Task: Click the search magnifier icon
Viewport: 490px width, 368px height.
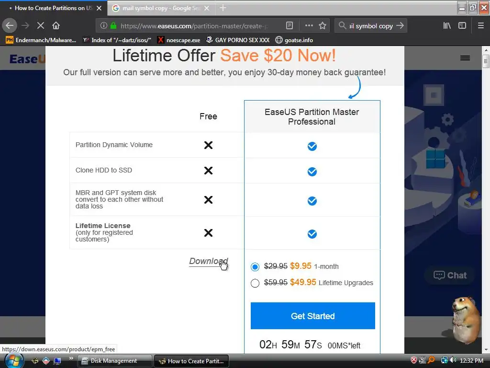Action: click(343, 25)
